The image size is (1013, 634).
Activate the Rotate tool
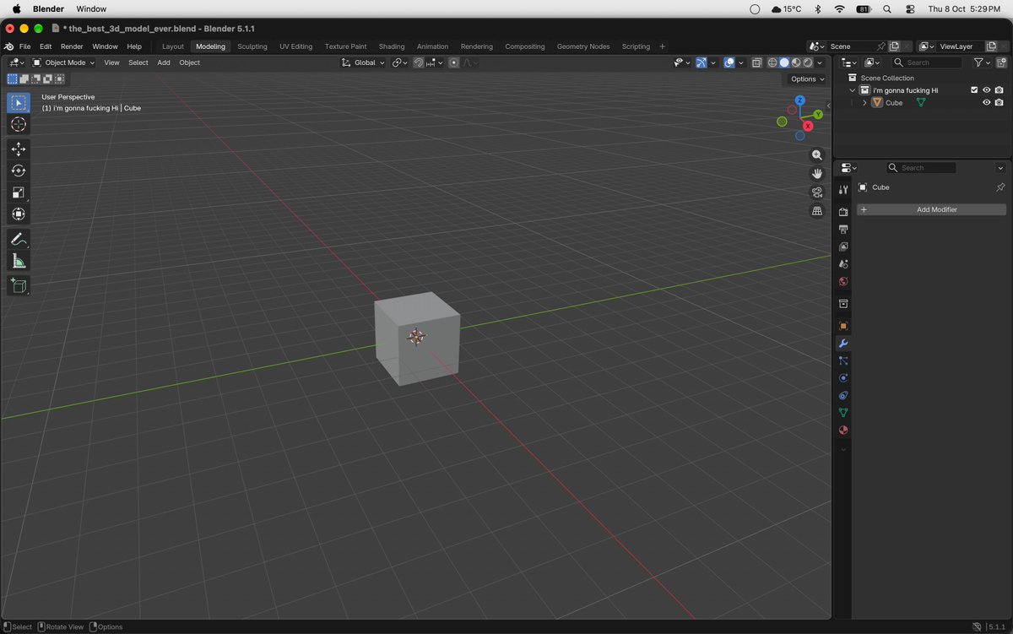pyautogui.click(x=19, y=171)
